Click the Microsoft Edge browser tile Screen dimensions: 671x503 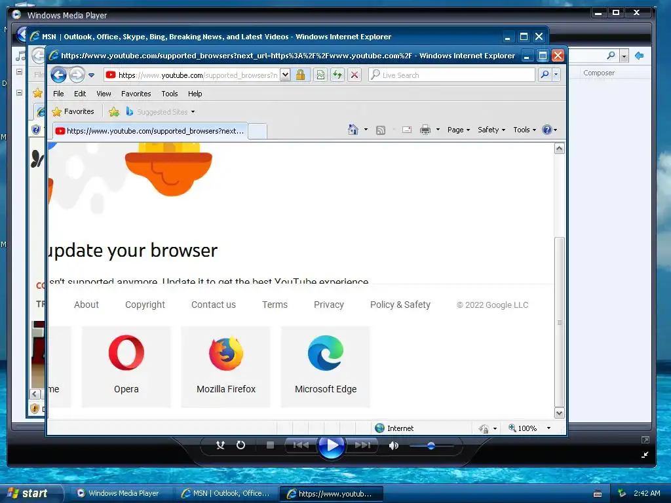pyautogui.click(x=326, y=367)
